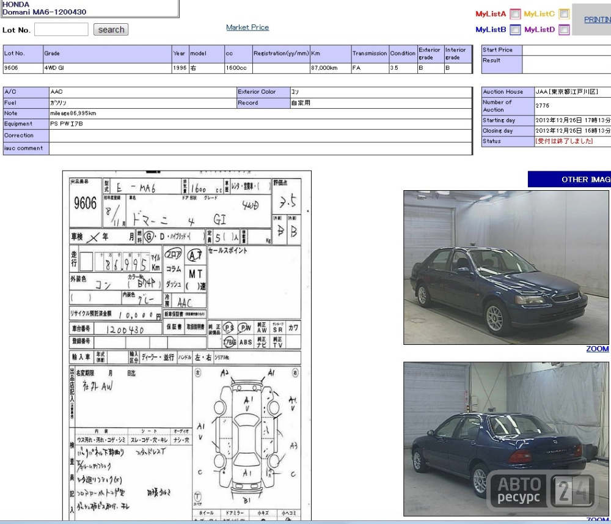Select year cell 1996

click(x=180, y=68)
